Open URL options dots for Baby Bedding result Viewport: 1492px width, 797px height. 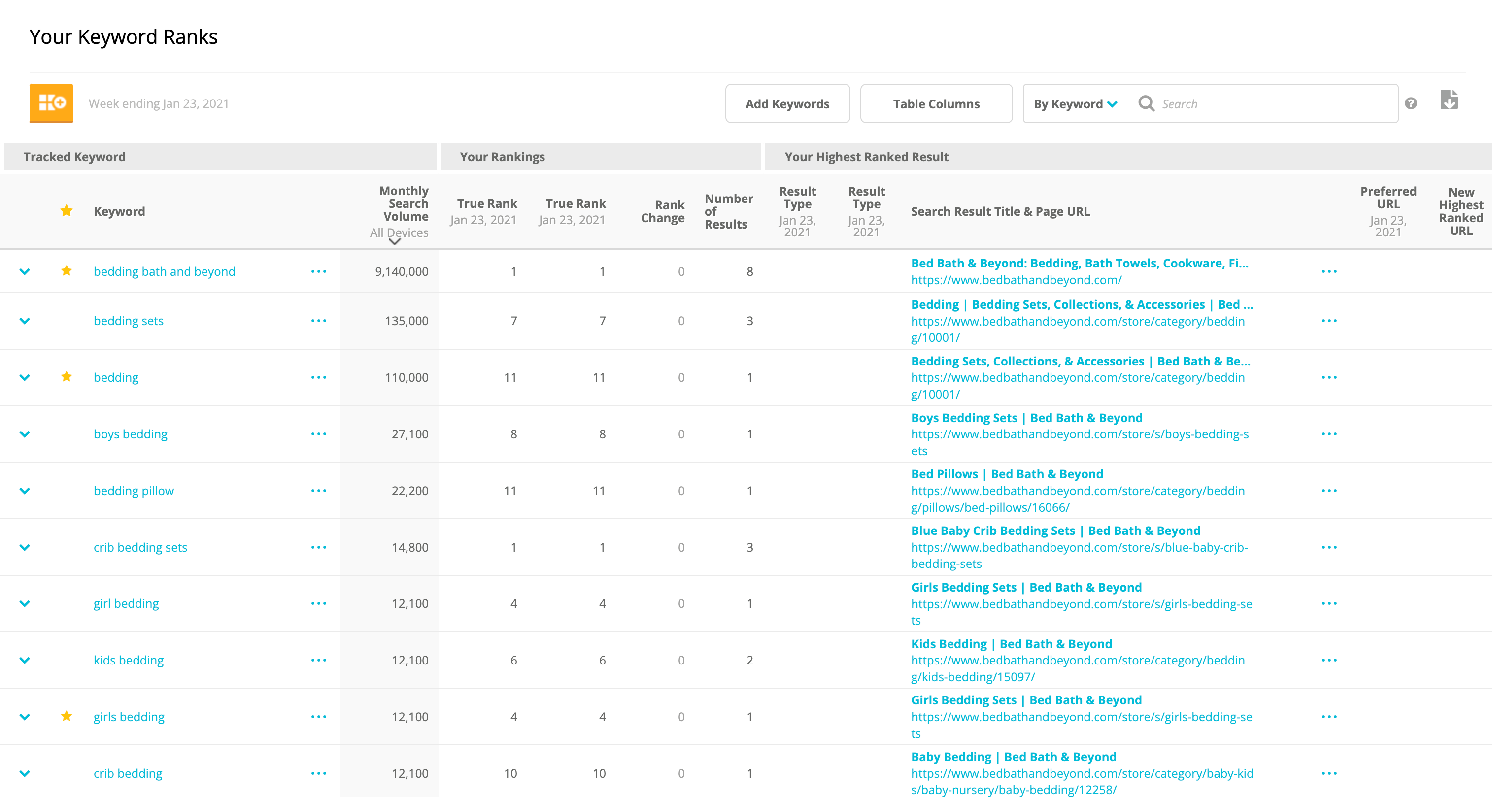point(1329,774)
